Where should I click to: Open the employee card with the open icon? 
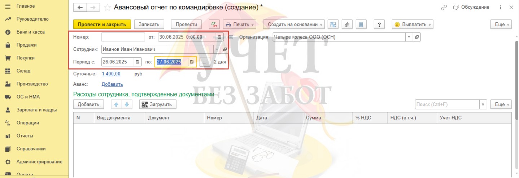pyautogui.click(x=224, y=49)
